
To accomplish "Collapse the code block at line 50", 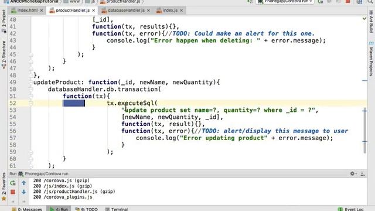I will (30, 89).
